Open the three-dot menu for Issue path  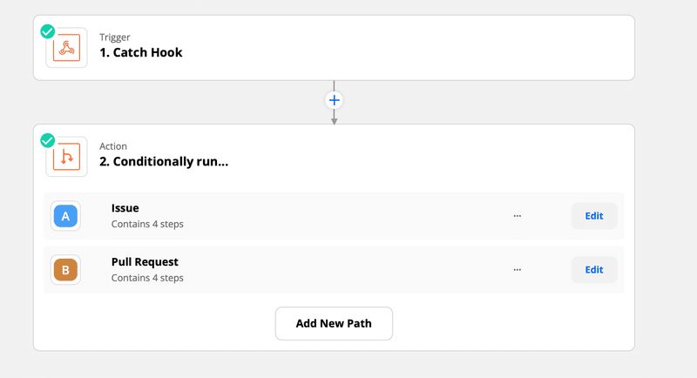(x=517, y=216)
